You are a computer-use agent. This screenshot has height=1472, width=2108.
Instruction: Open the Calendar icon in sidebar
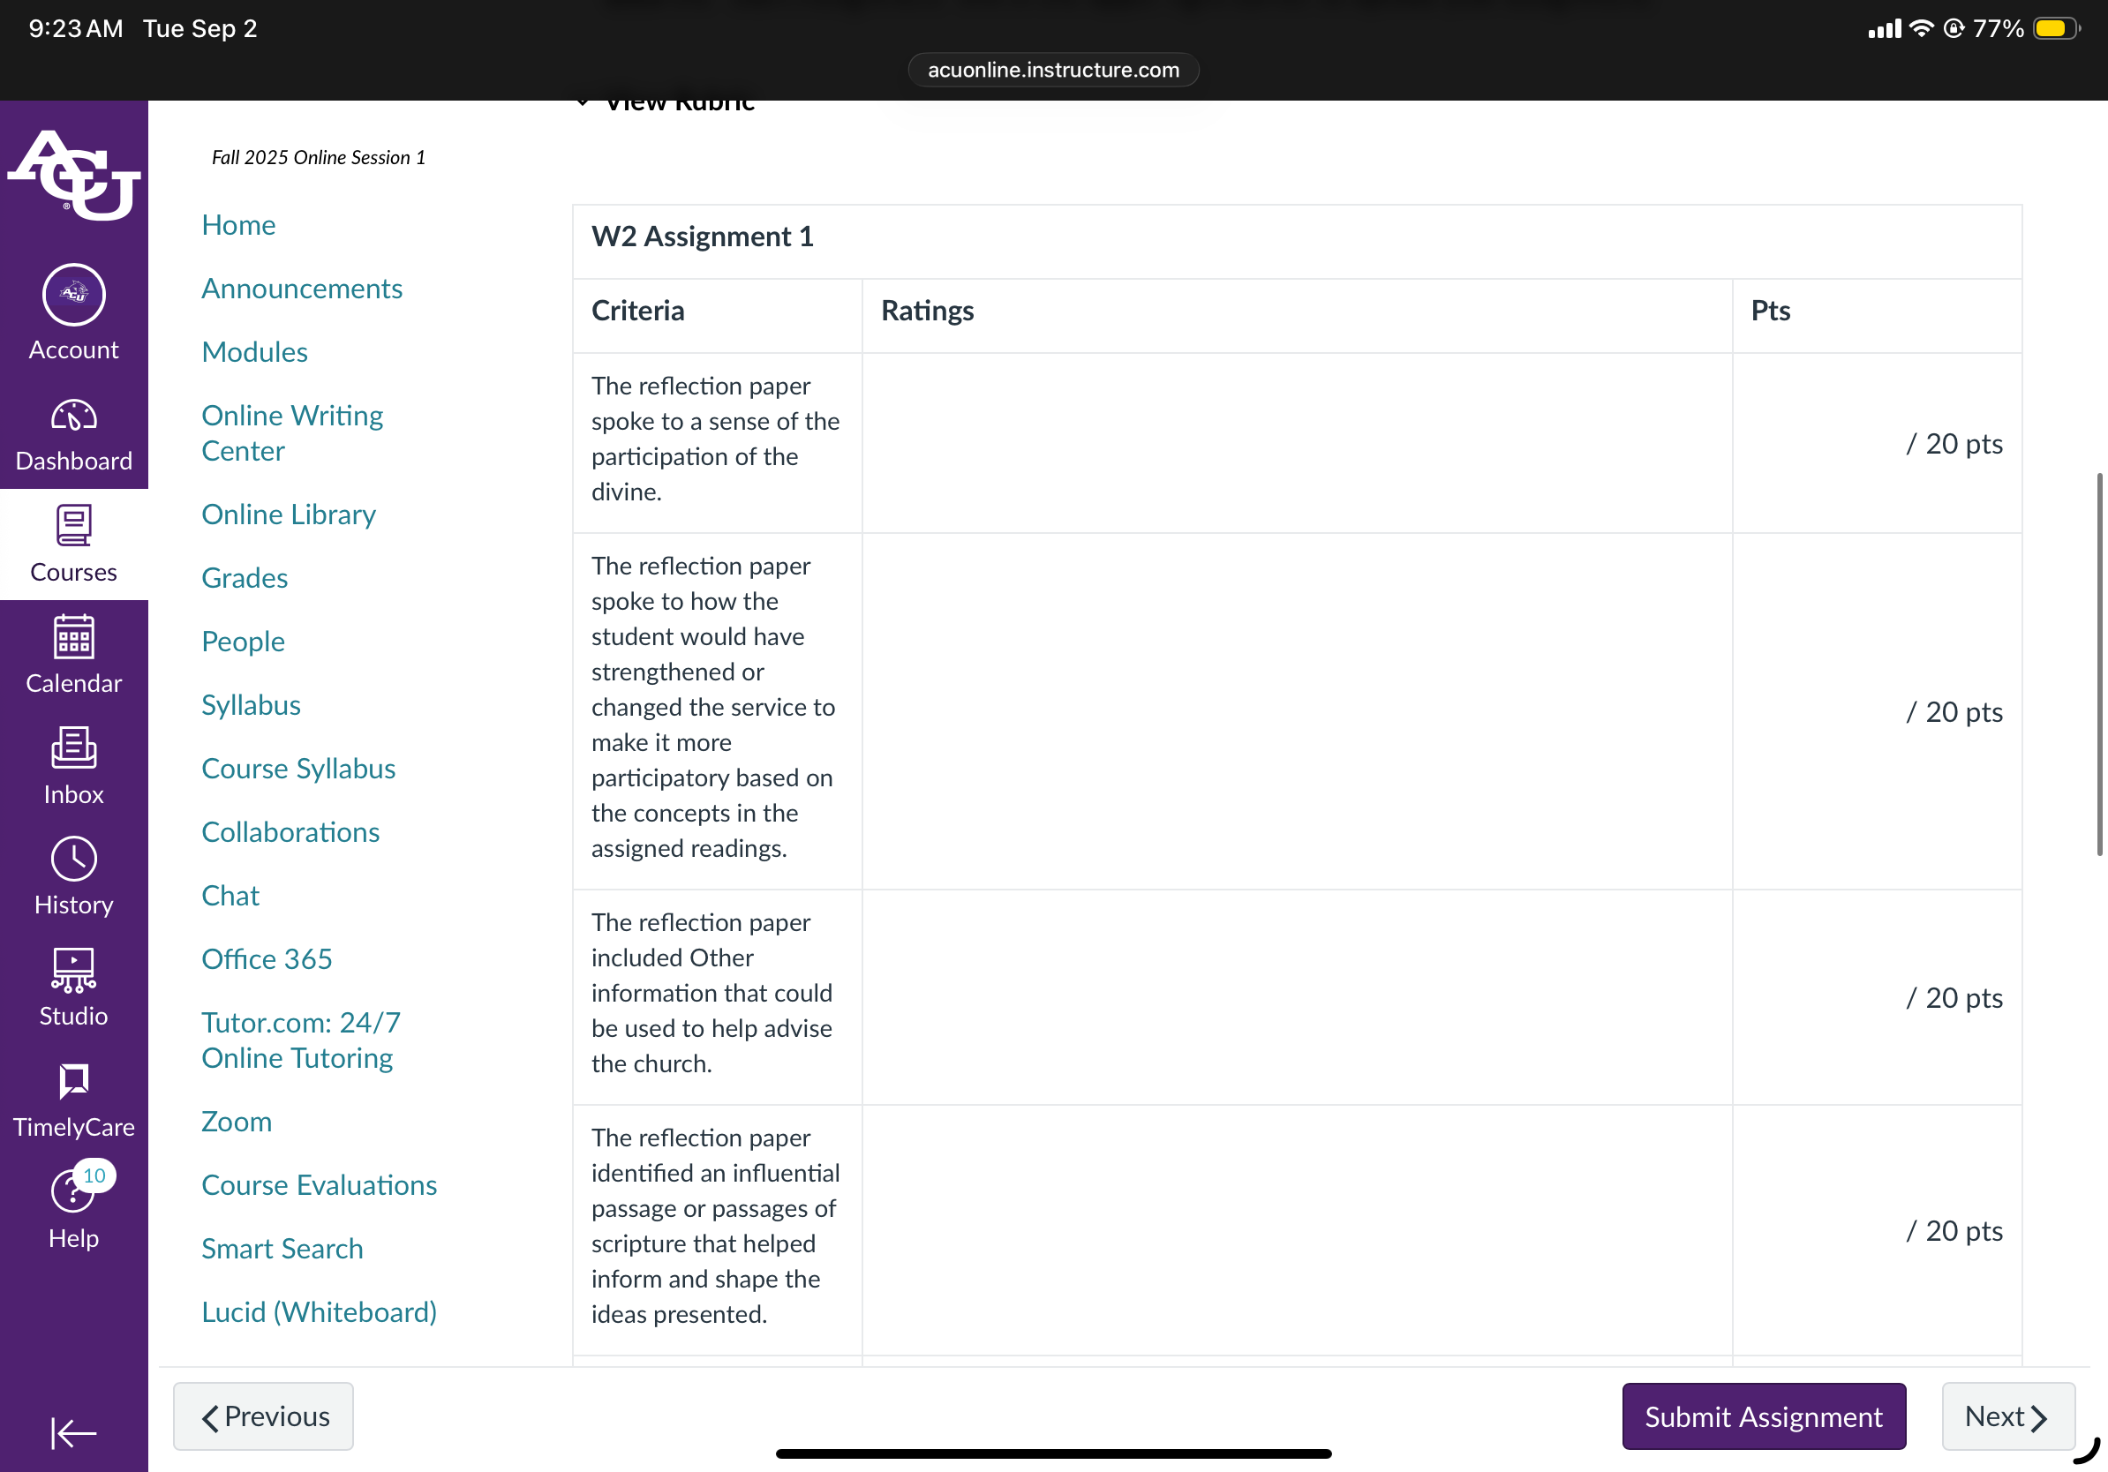pos(73,637)
